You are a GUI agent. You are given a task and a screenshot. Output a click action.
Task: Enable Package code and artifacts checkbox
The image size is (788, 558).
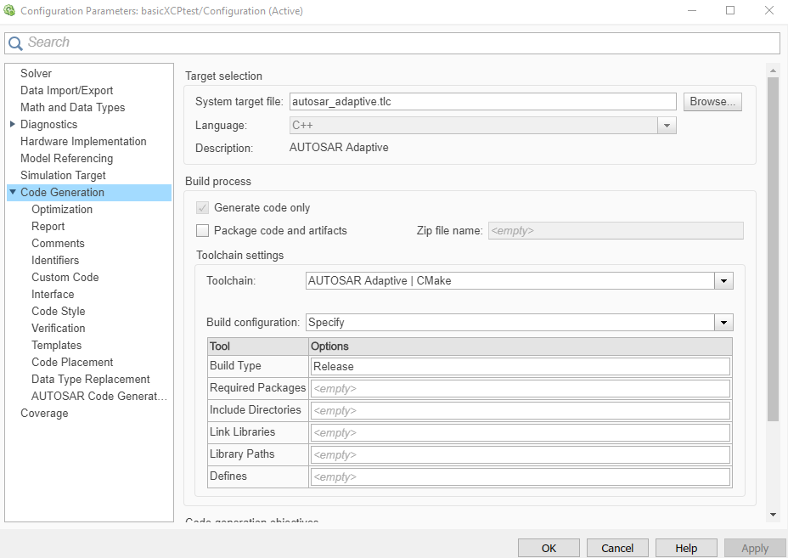[202, 230]
